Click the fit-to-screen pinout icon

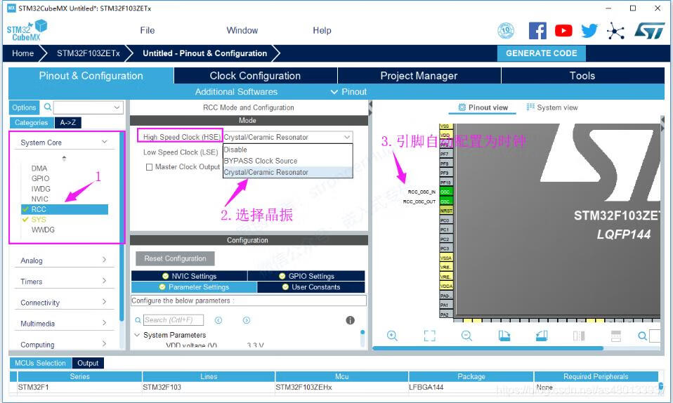[x=429, y=336]
